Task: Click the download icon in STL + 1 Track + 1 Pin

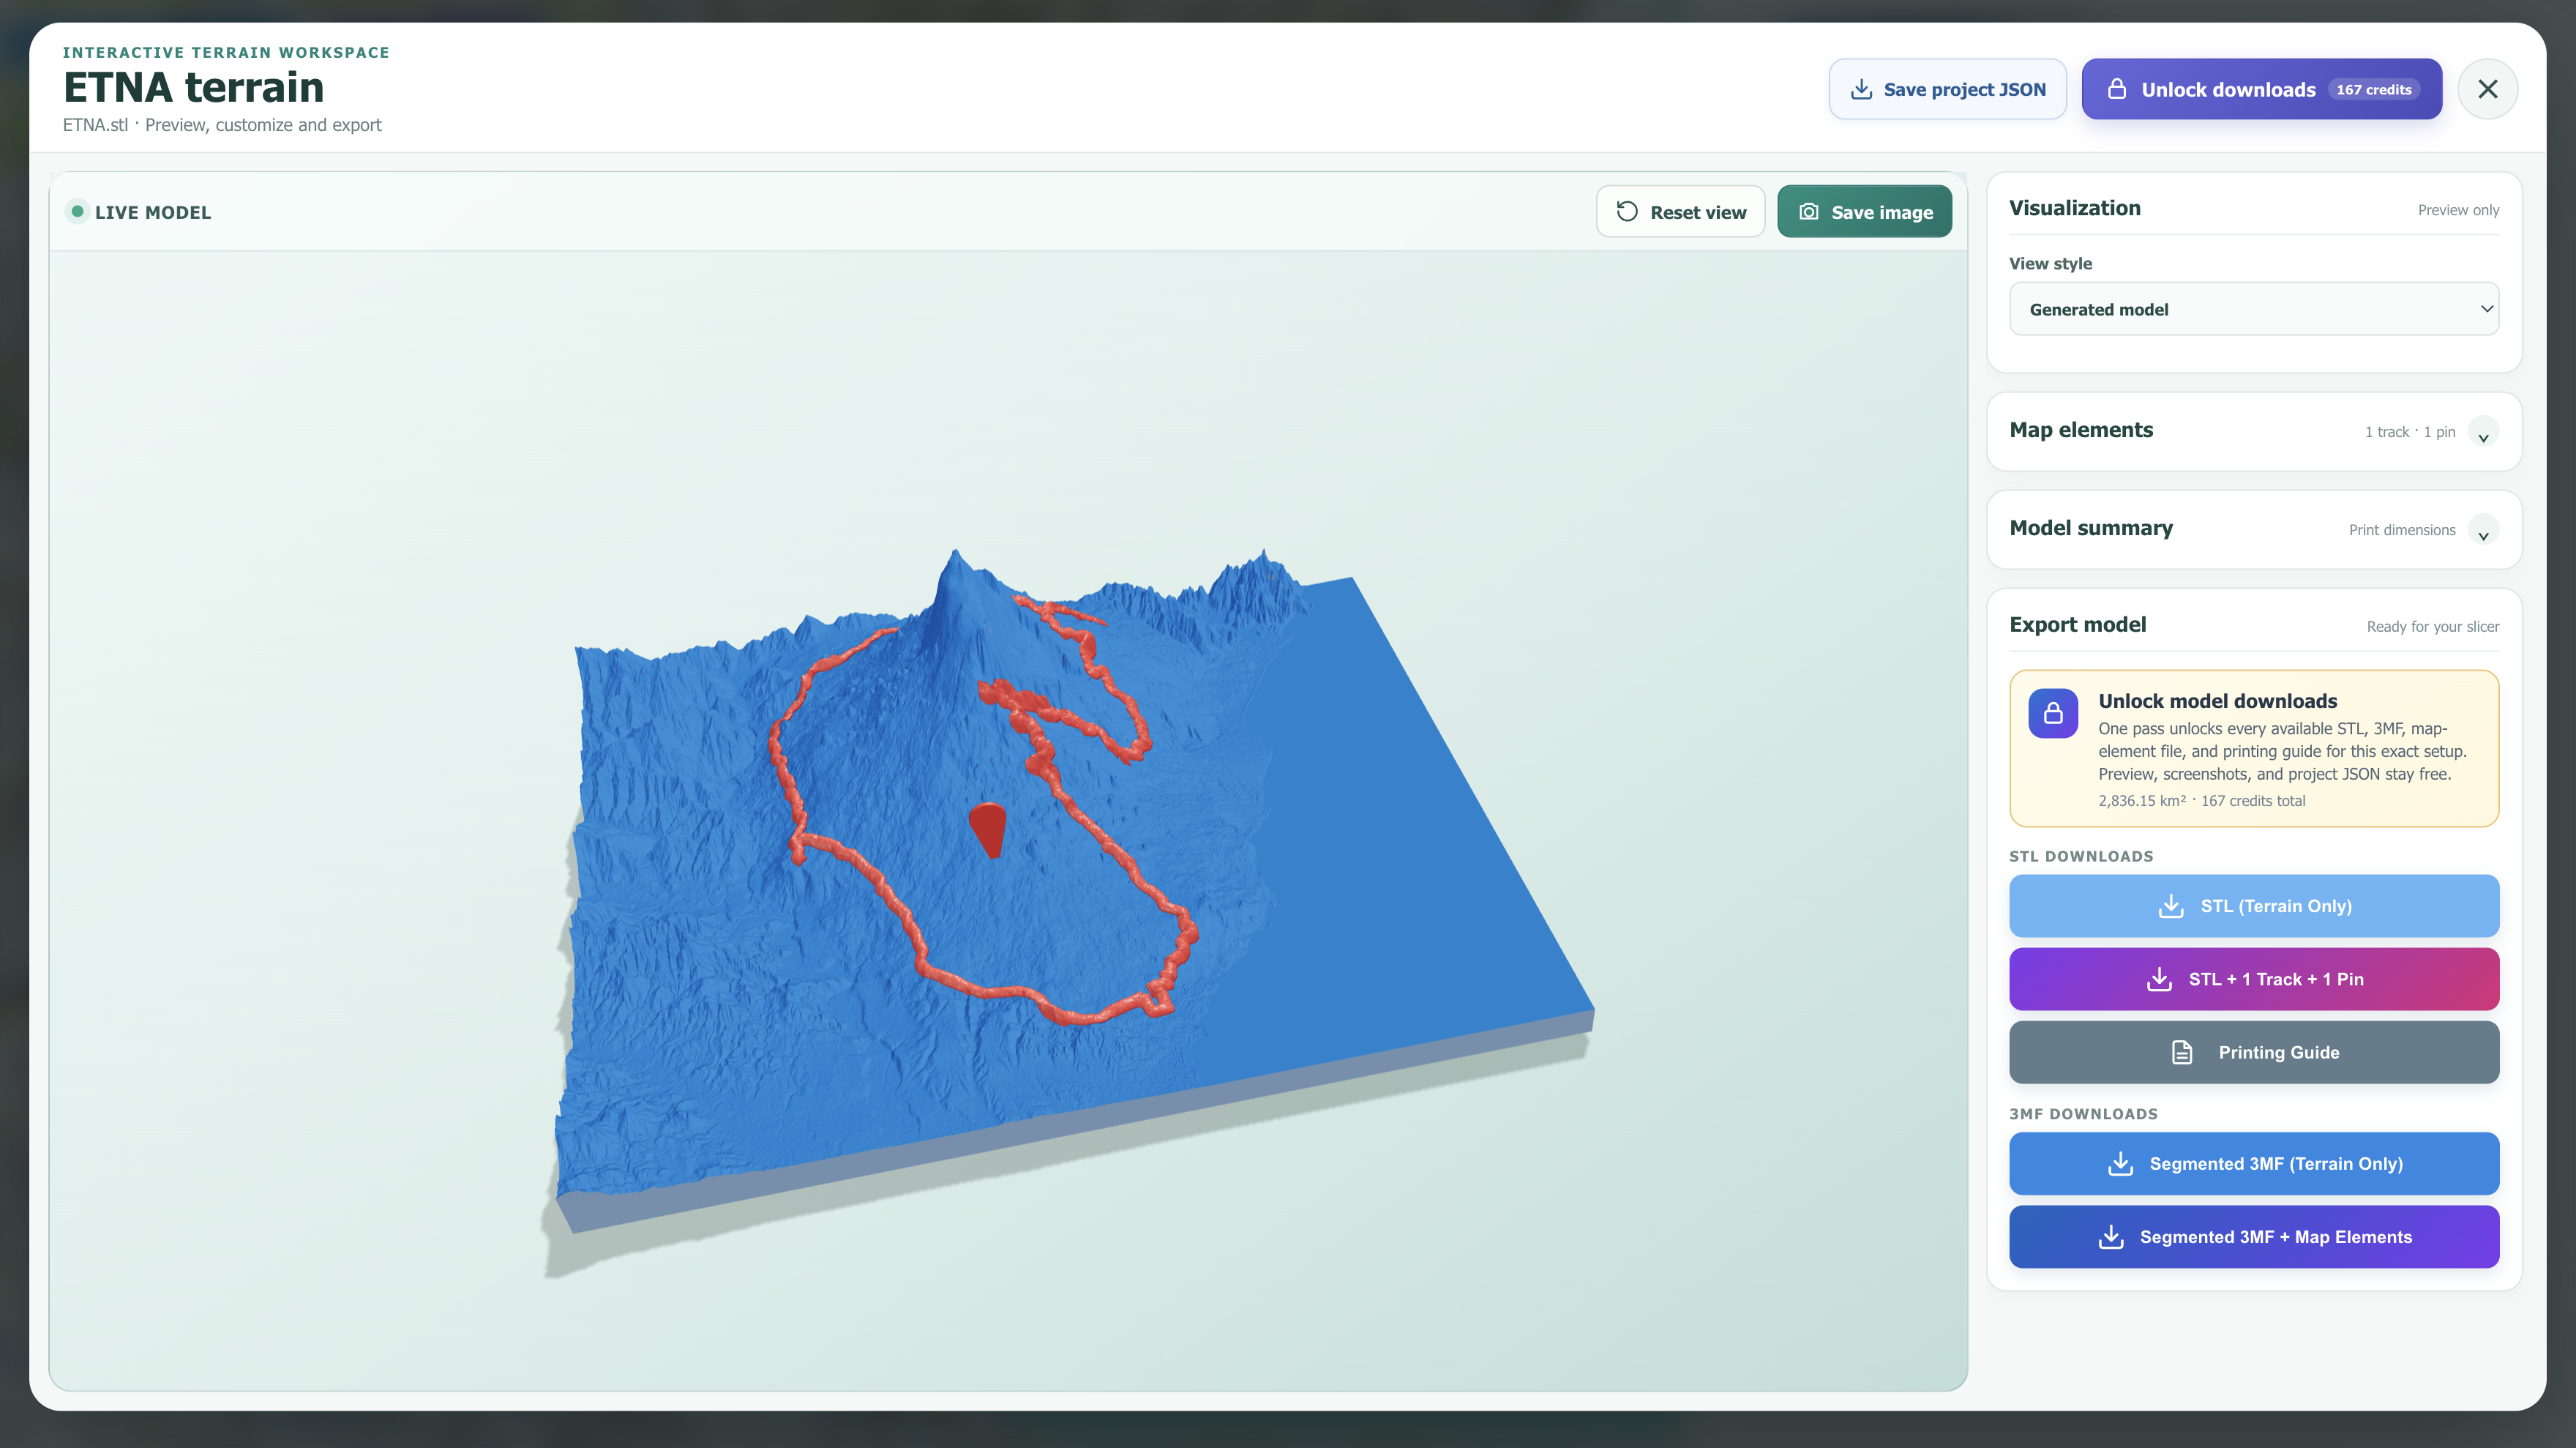Action: tap(2159, 979)
